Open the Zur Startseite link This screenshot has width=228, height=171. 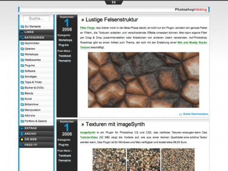[x=32, y=26]
